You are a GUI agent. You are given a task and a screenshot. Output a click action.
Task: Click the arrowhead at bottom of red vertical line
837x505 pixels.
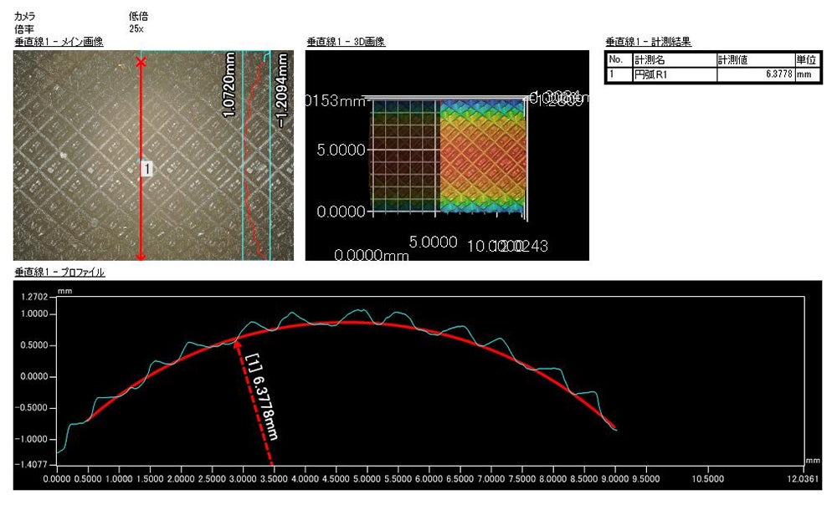[x=141, y=255]
